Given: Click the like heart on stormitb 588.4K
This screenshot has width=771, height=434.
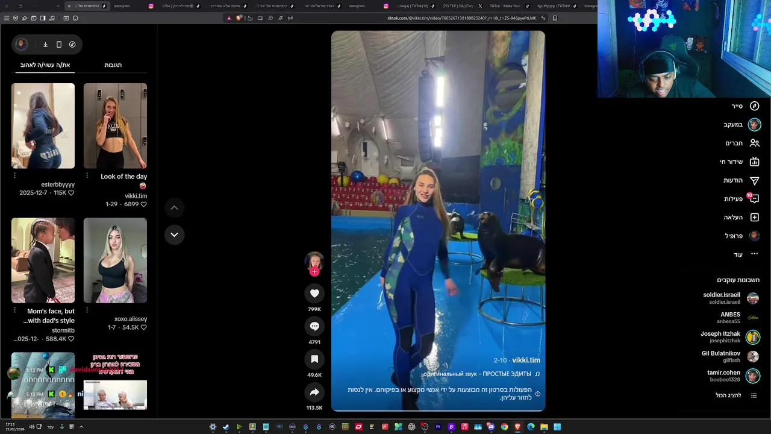Looking at the screenshot, I should point(71,339).
